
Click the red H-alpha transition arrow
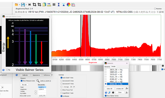42,53
